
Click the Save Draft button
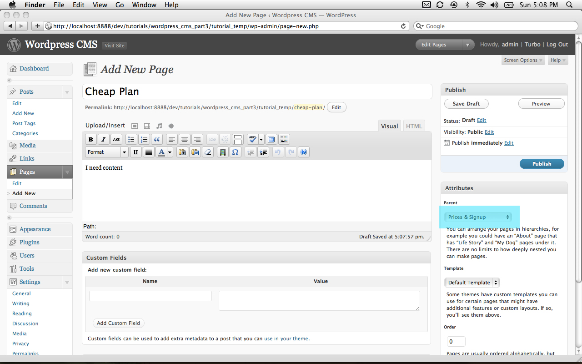(466, 104)
